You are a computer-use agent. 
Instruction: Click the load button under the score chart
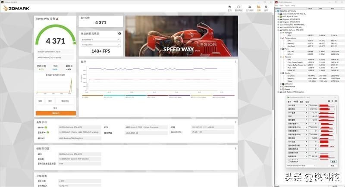coord(40,101)
